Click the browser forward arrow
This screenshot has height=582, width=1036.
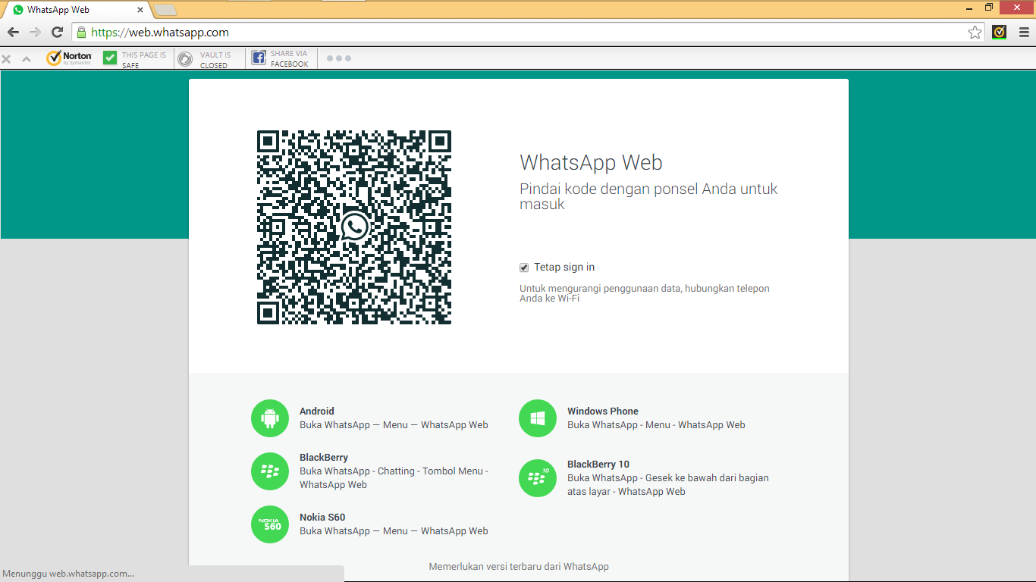[x=35, y=33]
